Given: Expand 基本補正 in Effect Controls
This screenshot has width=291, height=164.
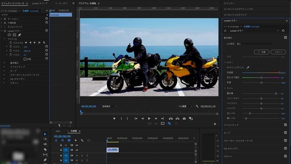Looking at the screenshot, I should [x=4, y=63].
